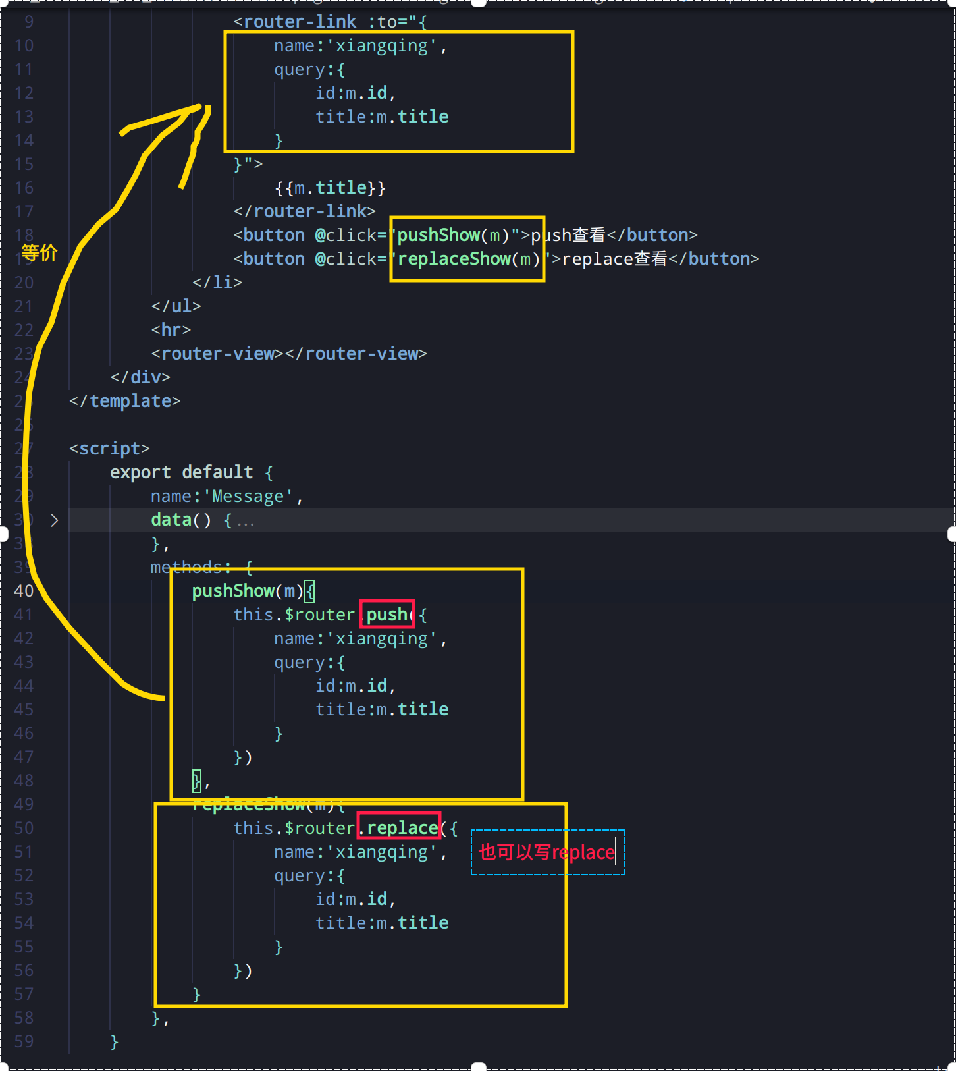Click id:m.id, on line 44

point(356,686)
